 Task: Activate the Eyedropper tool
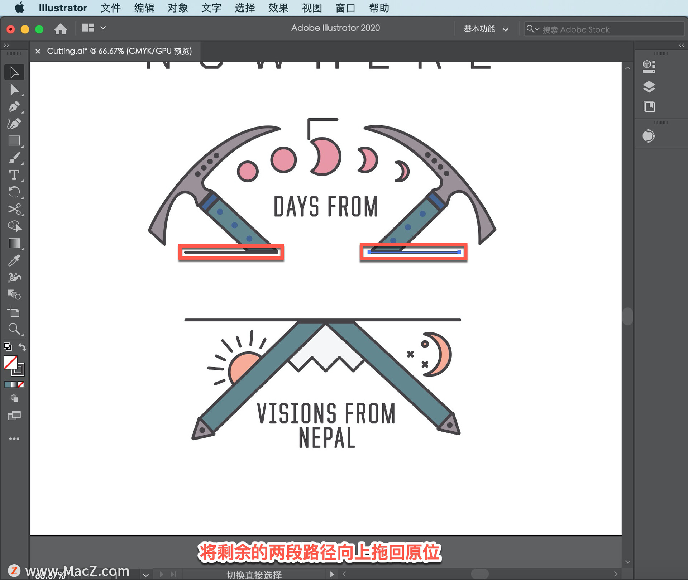click(14, 260)
